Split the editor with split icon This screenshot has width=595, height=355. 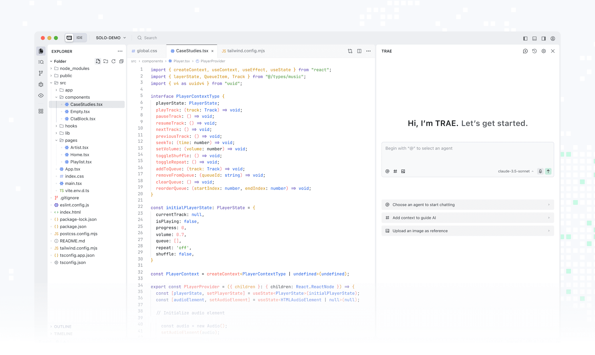[x=359, y=51]
